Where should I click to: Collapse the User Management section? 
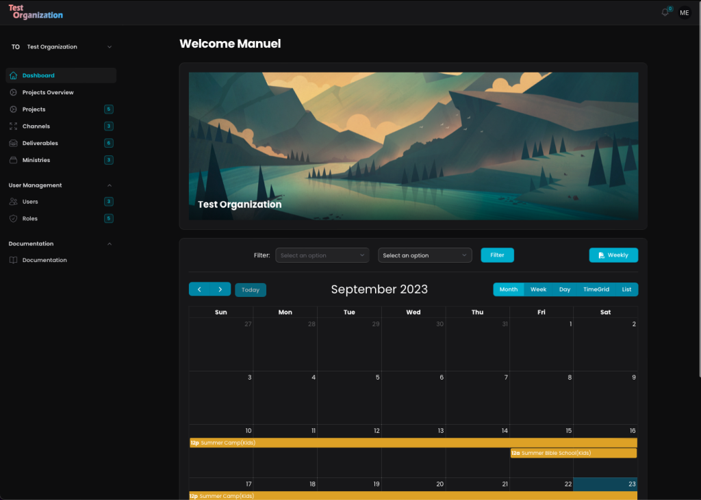110,185
